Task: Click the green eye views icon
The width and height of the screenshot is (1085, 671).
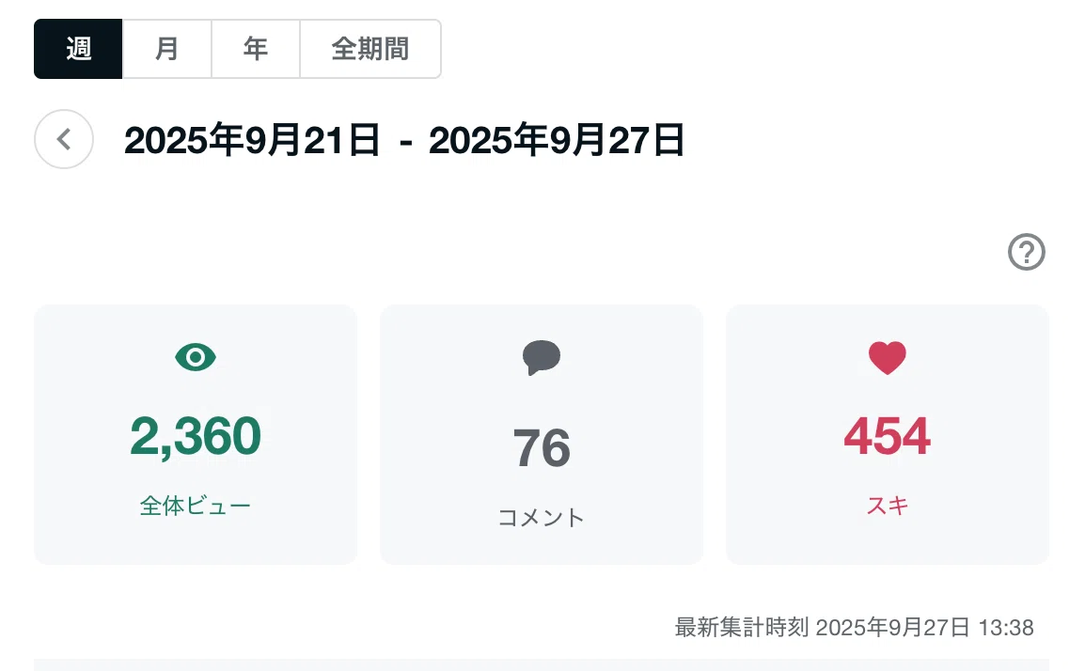Action: 196,357
